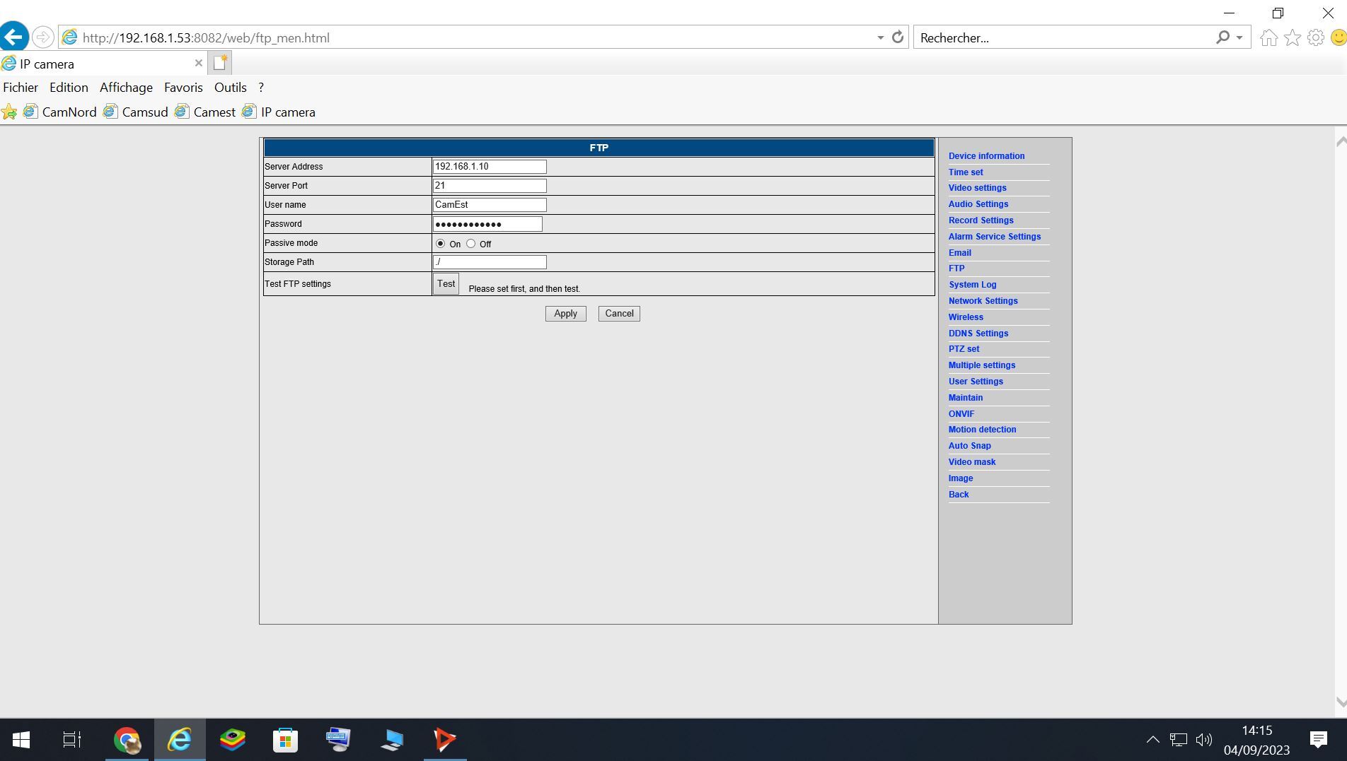1347x761 pixels.
Task: Click the browser Forward arrow button
Action: [x=42, y=37]
